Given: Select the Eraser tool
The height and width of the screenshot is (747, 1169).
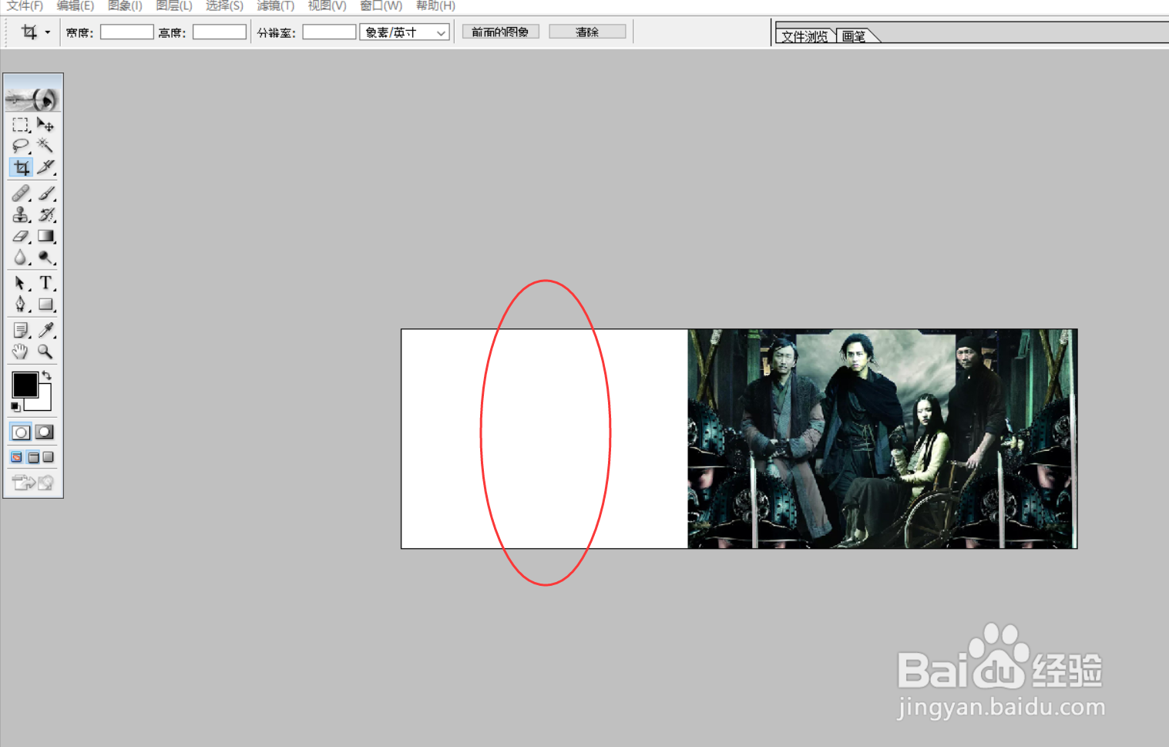Looking at the screenshot, I should click(x=21, y=236).
